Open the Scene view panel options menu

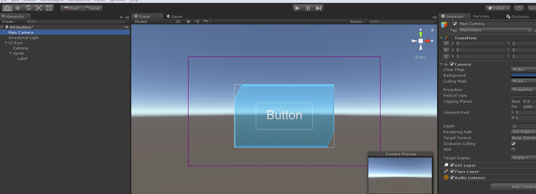(x=434, y=17)
